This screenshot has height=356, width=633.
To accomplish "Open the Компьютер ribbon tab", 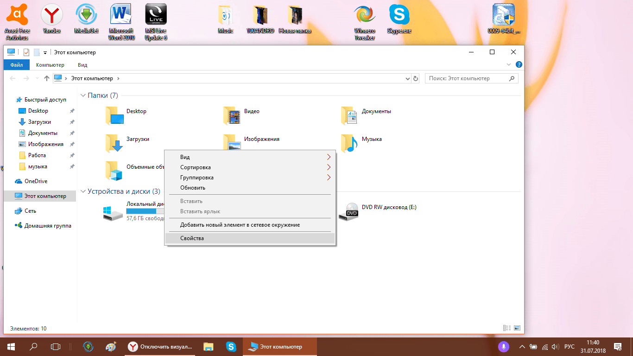I will pos(50,65).
